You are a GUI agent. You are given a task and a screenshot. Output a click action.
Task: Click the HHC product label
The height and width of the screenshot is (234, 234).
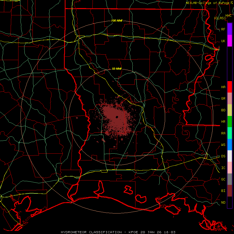pyautogui.click(x=229, y=16)
